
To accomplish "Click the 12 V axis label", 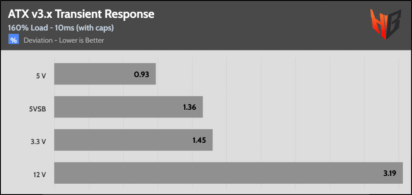I will [x=41, y=173].
